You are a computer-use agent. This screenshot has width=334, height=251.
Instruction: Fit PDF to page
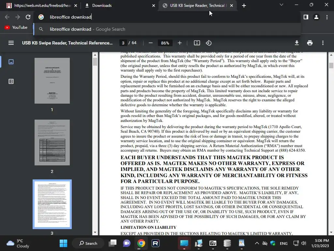click(197, 43)
